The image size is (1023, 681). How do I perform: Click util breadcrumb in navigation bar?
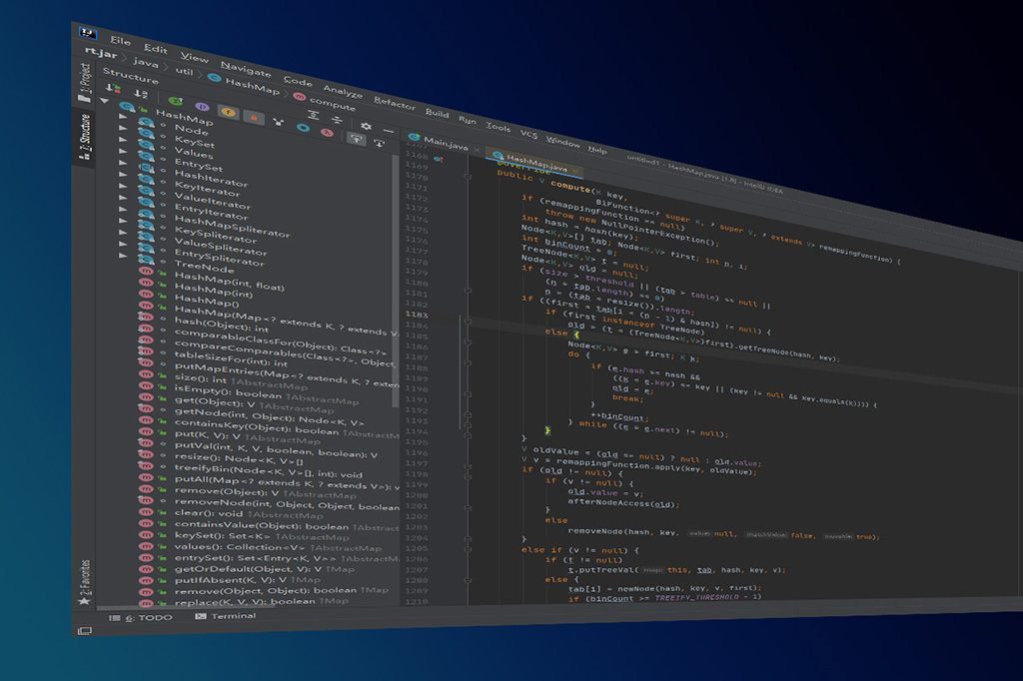186,72
